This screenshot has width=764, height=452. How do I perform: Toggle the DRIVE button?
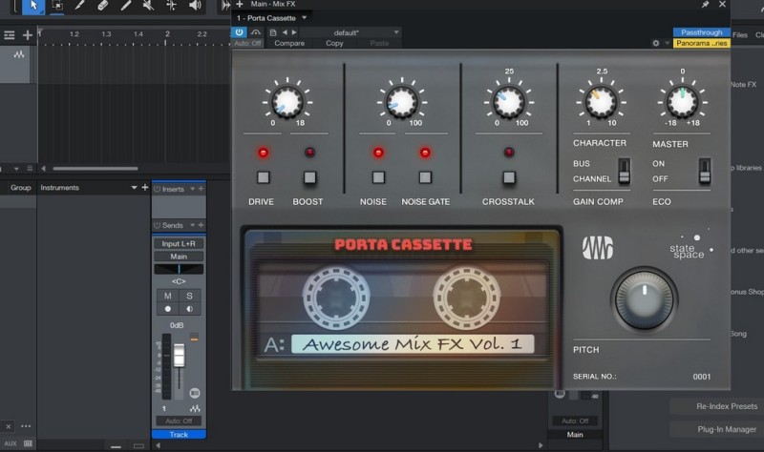(x=264, y=177)
